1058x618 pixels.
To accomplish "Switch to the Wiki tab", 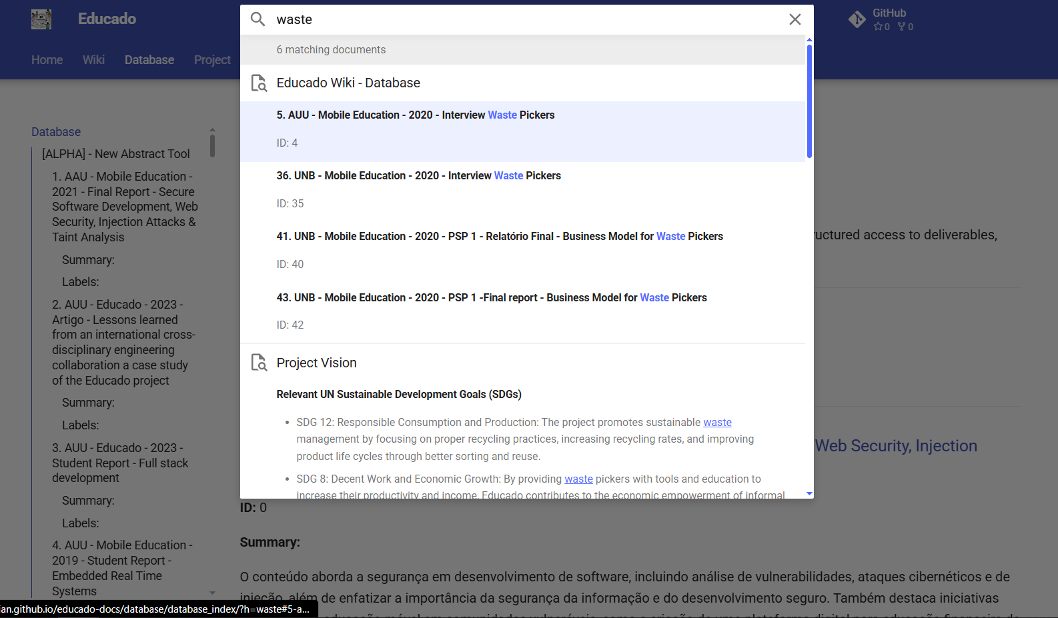I will [x=93, y=60].
